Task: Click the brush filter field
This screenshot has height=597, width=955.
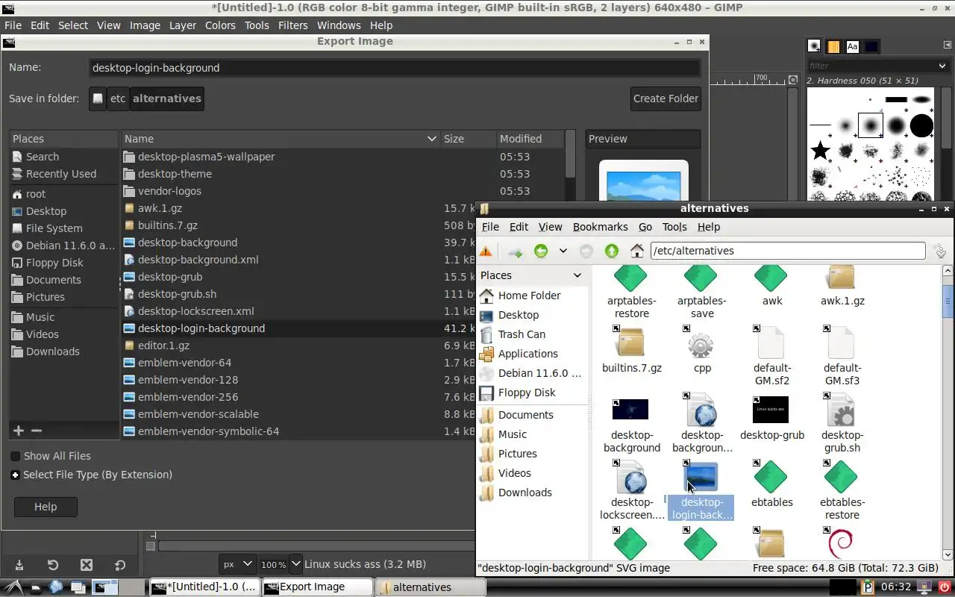Action: coord(870,66)
